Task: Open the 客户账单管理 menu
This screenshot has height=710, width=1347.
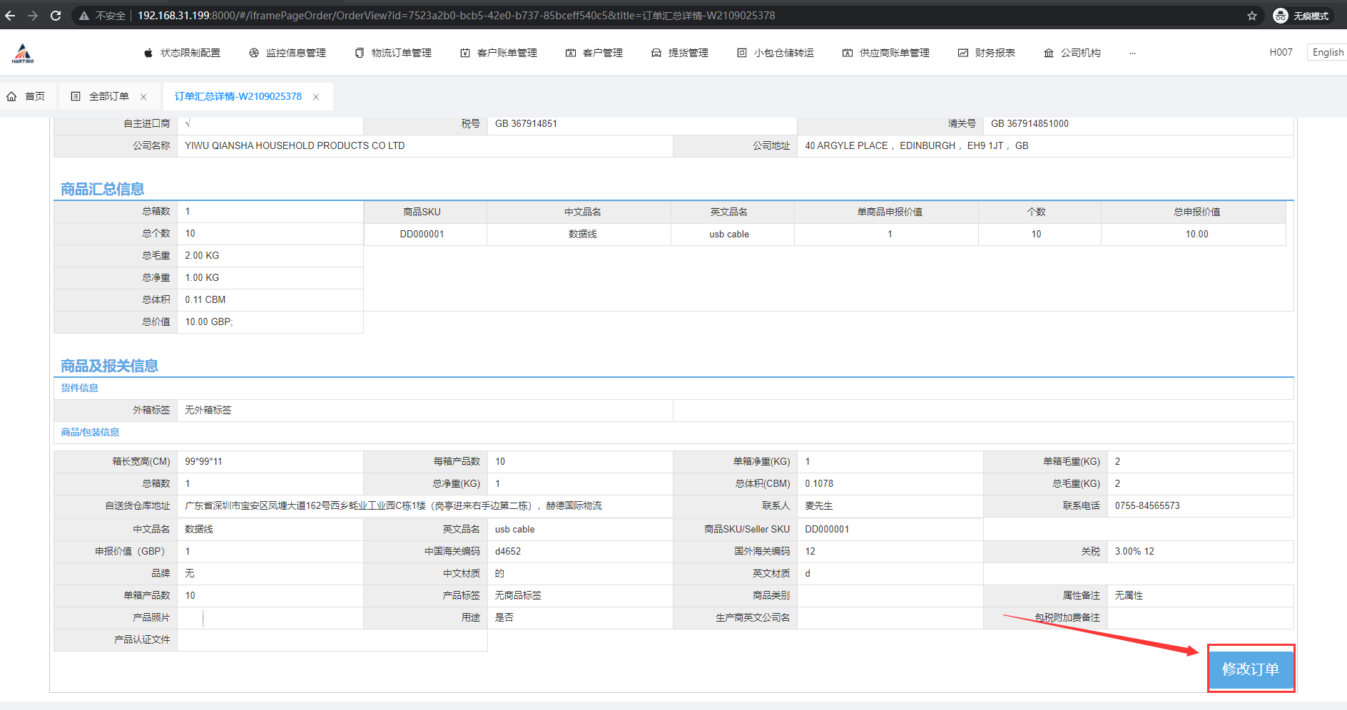Action: [x=499, y=53]
